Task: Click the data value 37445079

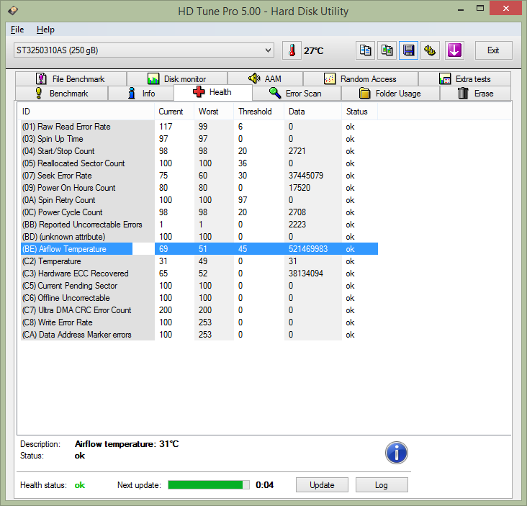Action: (306, 176)
